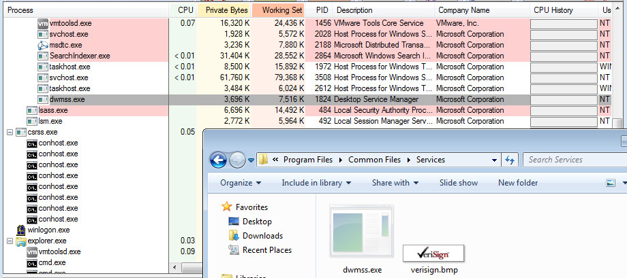
Task: Open the address bar history dropdown
Action: click(494, 160)
